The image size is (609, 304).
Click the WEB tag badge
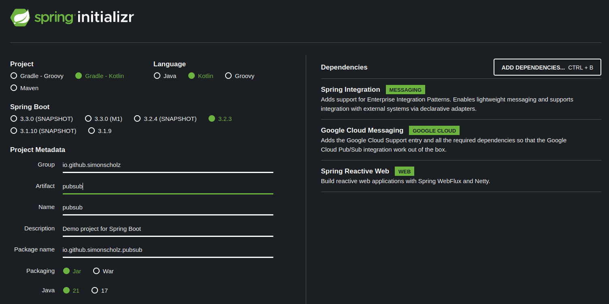(x=405, y=171)
